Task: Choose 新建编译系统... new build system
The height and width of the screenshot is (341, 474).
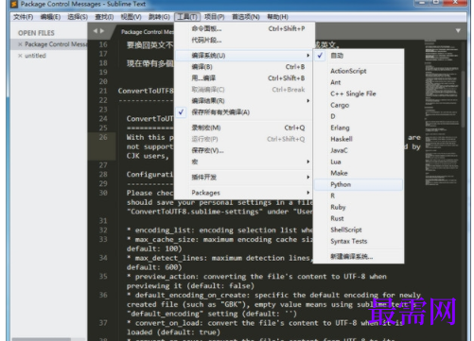Action: click(359, 256)
